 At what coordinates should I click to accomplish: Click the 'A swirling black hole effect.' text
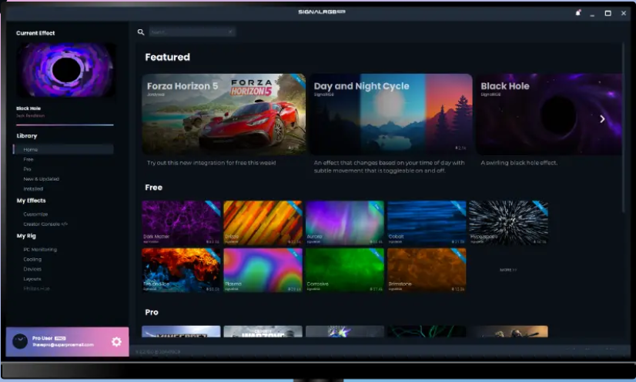point(519,163)
